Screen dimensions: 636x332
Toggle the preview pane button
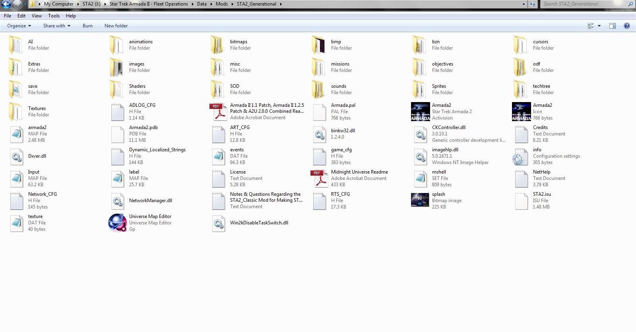pos(613,26)
